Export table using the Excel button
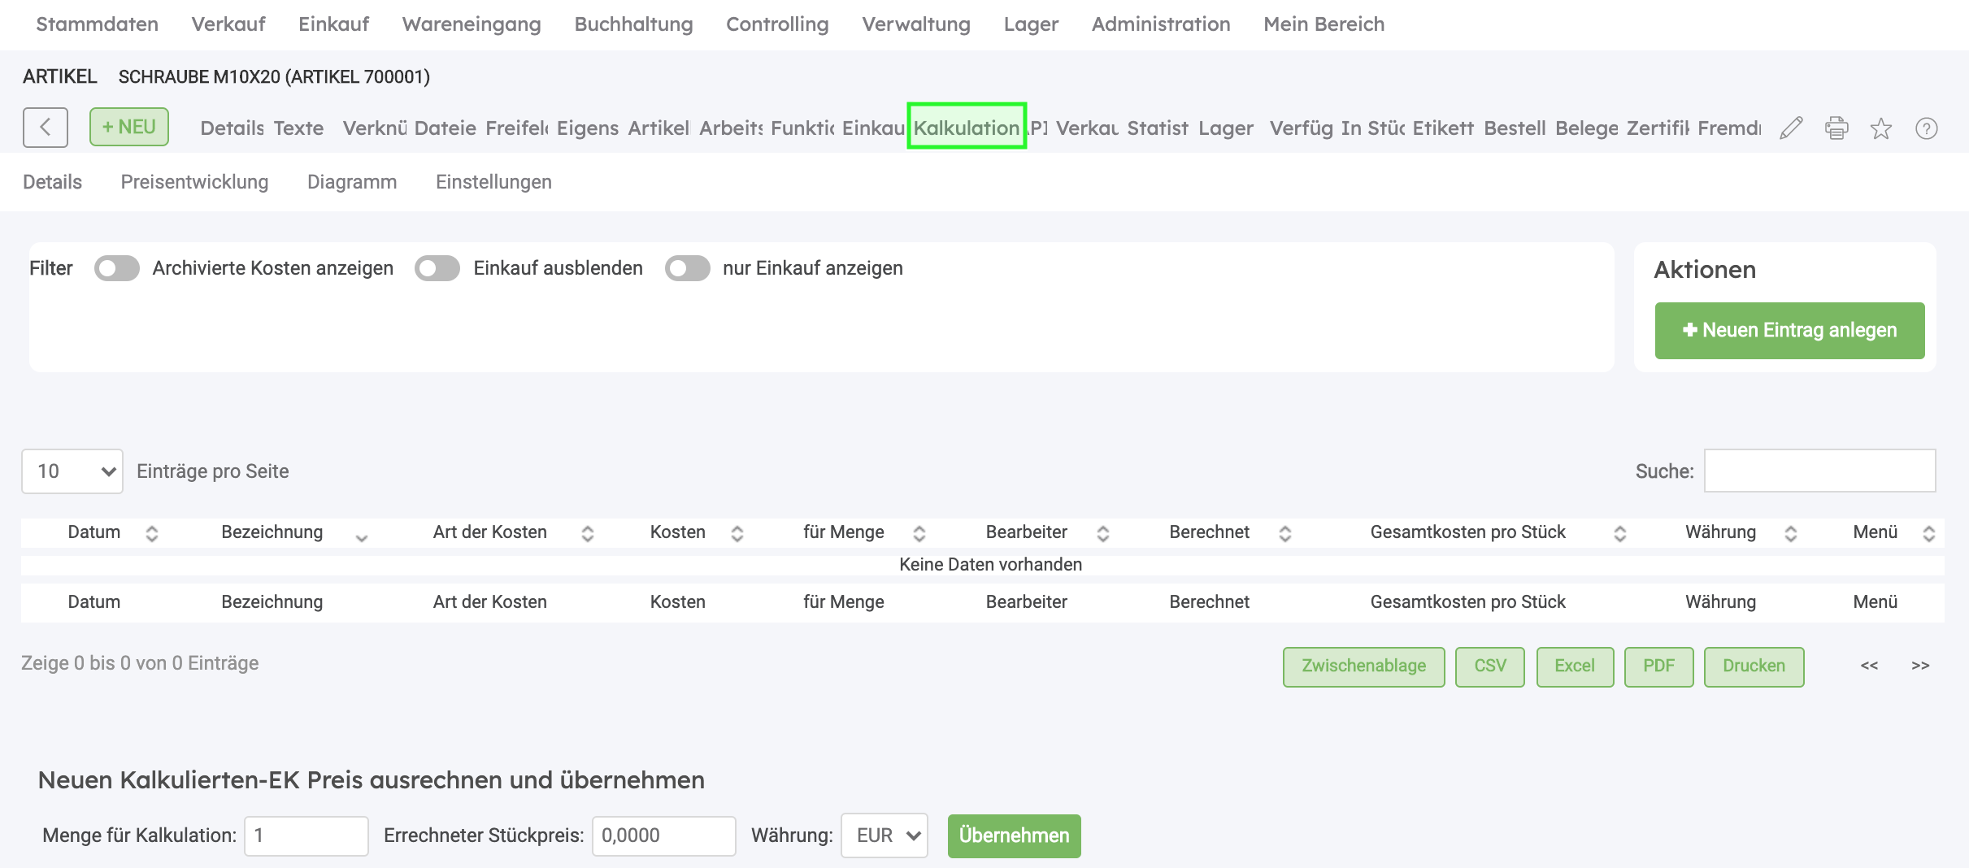Image resolution: width=1969 pixels, height=868 pixels. click(1575, 666)
